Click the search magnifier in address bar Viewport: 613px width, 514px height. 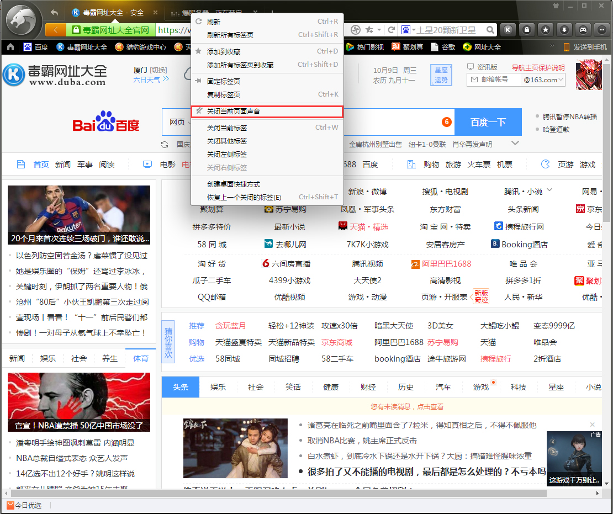pos(489,30)
